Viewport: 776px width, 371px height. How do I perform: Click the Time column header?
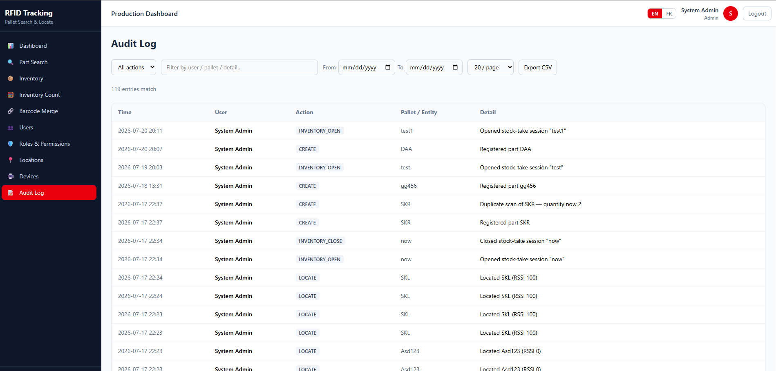pos(125,112)
